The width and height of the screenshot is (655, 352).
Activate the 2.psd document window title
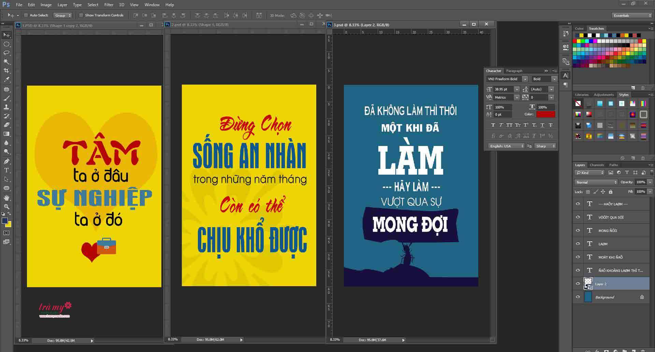pyautogui.click(x=200, y=25)
